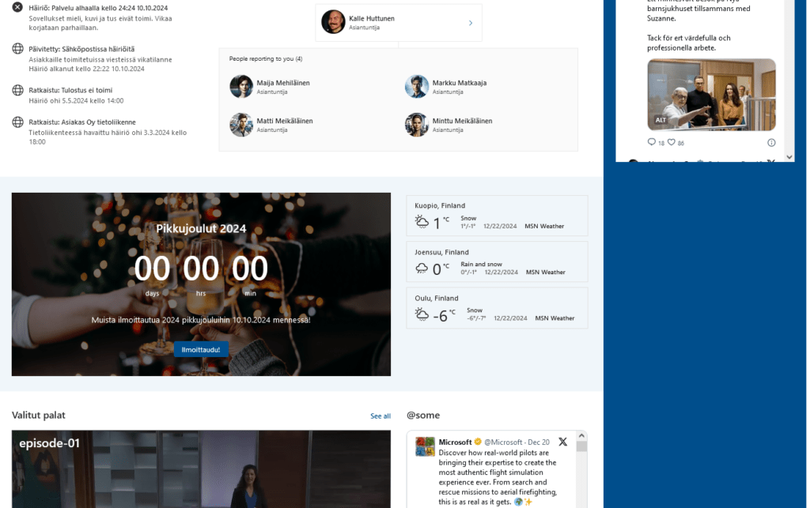Open the See all link in Valitut palat
The width and height of the screenshot is (810, 508).
pyautogui.click(x=380, y=416)
